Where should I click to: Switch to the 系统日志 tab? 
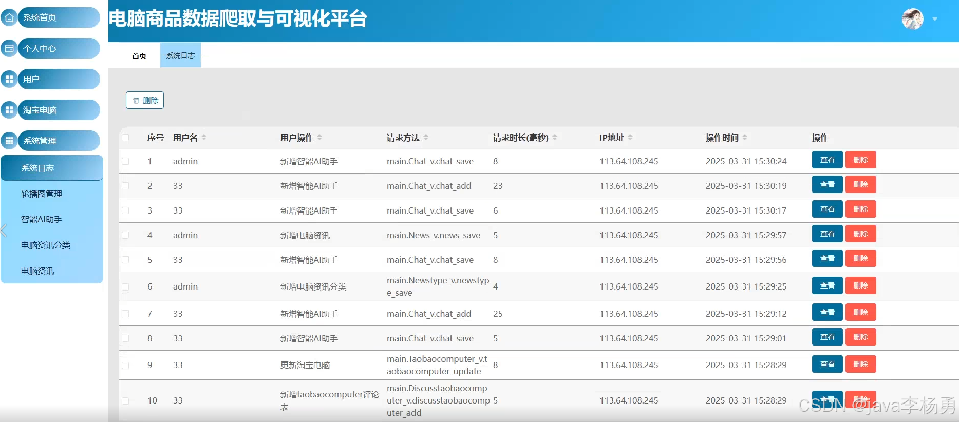180,55
